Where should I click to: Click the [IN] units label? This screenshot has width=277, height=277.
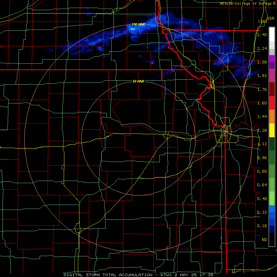[263, 21]
